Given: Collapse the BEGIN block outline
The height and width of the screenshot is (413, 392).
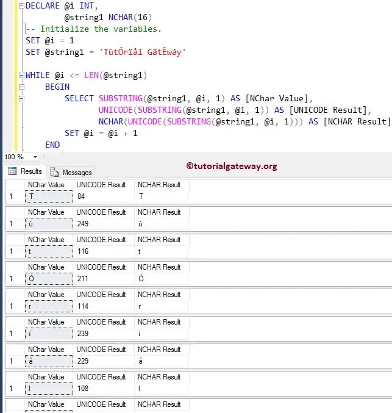Looking at the screenshot, I should (21, 87).
